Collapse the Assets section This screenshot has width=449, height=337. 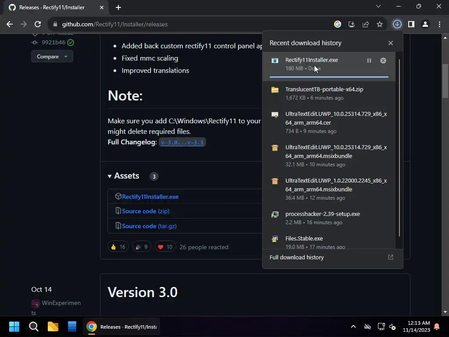(123, 176)
